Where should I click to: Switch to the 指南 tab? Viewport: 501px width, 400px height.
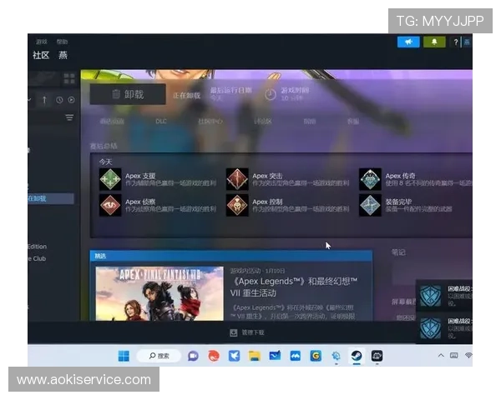(309, 122)
